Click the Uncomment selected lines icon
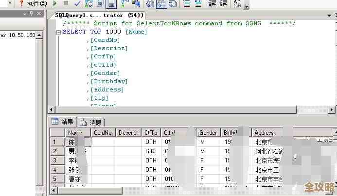The height and width of the screenshot is (196, 337). click(x=198, y=3)
